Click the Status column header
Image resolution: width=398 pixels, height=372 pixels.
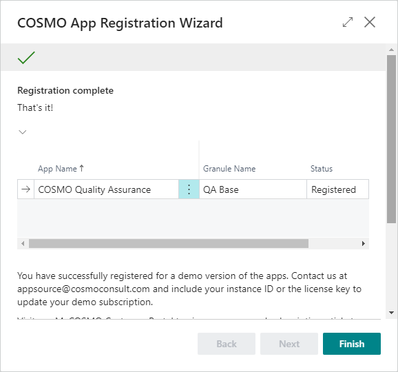tap(322, 169)
